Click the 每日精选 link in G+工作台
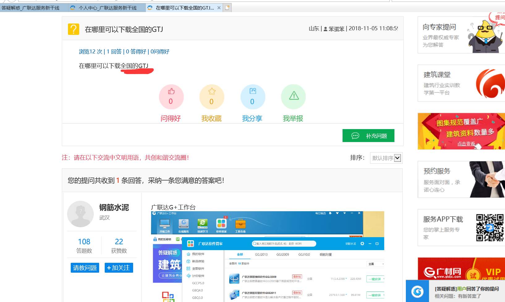505x302 pixels. pos(320,213)
